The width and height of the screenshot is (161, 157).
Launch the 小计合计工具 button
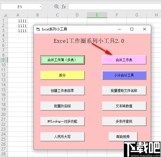(x=124, y=75)
